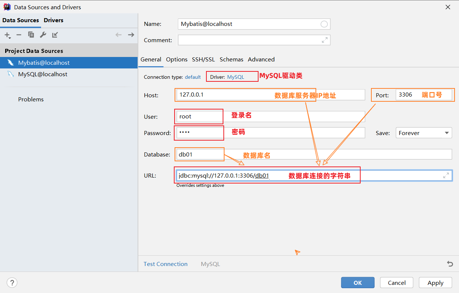Switch to the Data Sources tab
The width and height of the screenshot is (459, 293).
(x=21, y=20)
